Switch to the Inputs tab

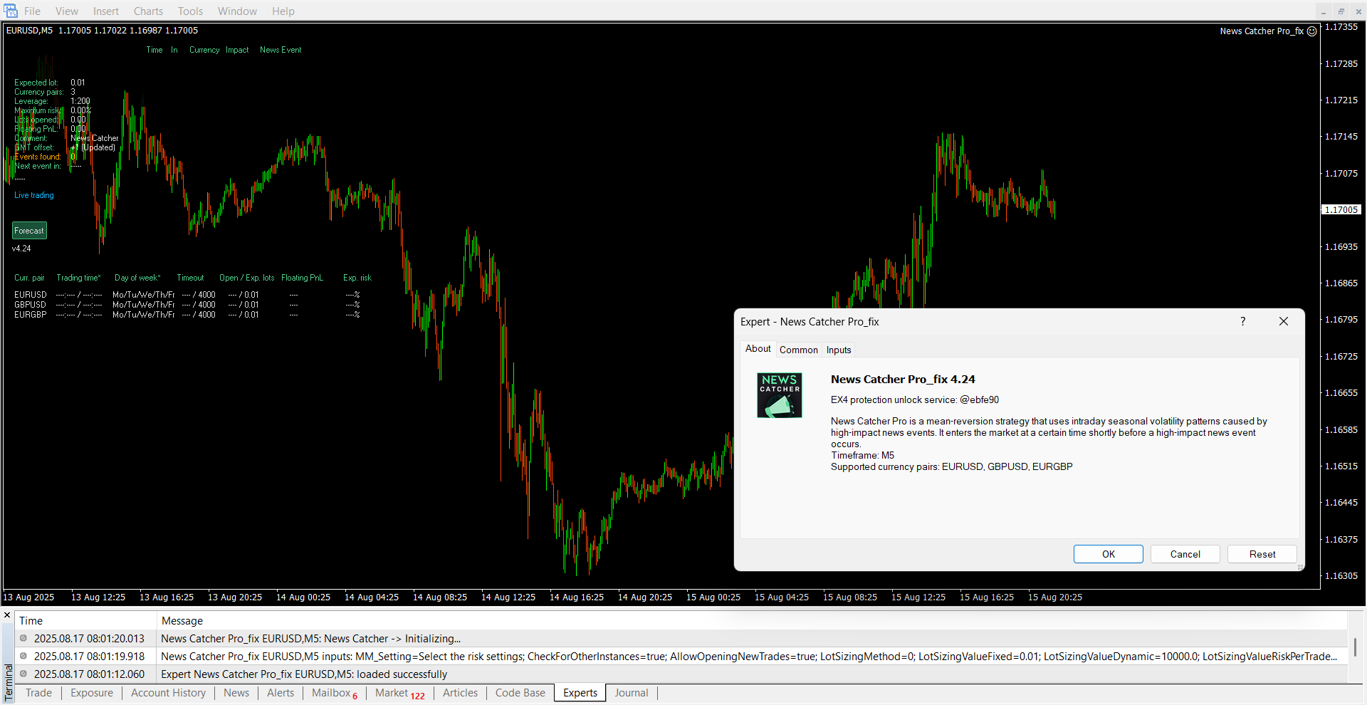coord(838,350)
